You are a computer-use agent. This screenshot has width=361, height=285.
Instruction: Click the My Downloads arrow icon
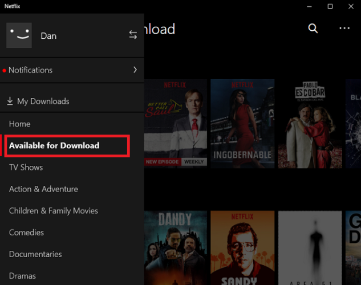(x=10, y=101)
